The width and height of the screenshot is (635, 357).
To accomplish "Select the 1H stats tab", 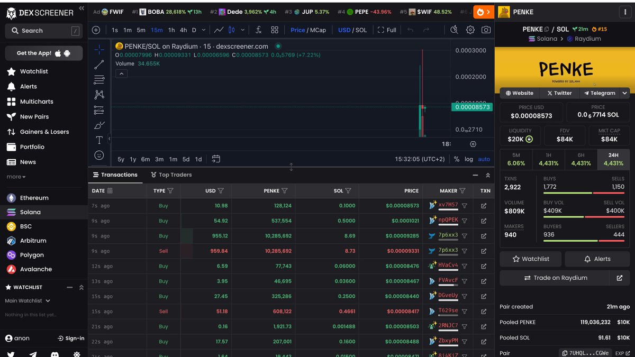I will (x=549, y=159).
